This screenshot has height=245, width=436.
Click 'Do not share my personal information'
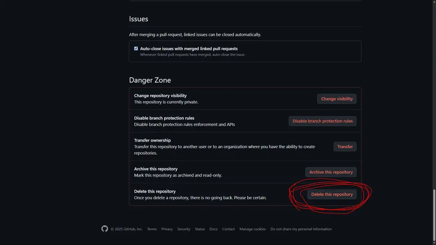pos(301,229)
